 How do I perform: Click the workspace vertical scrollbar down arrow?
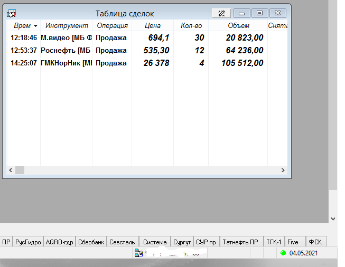(x=333, y=219)
